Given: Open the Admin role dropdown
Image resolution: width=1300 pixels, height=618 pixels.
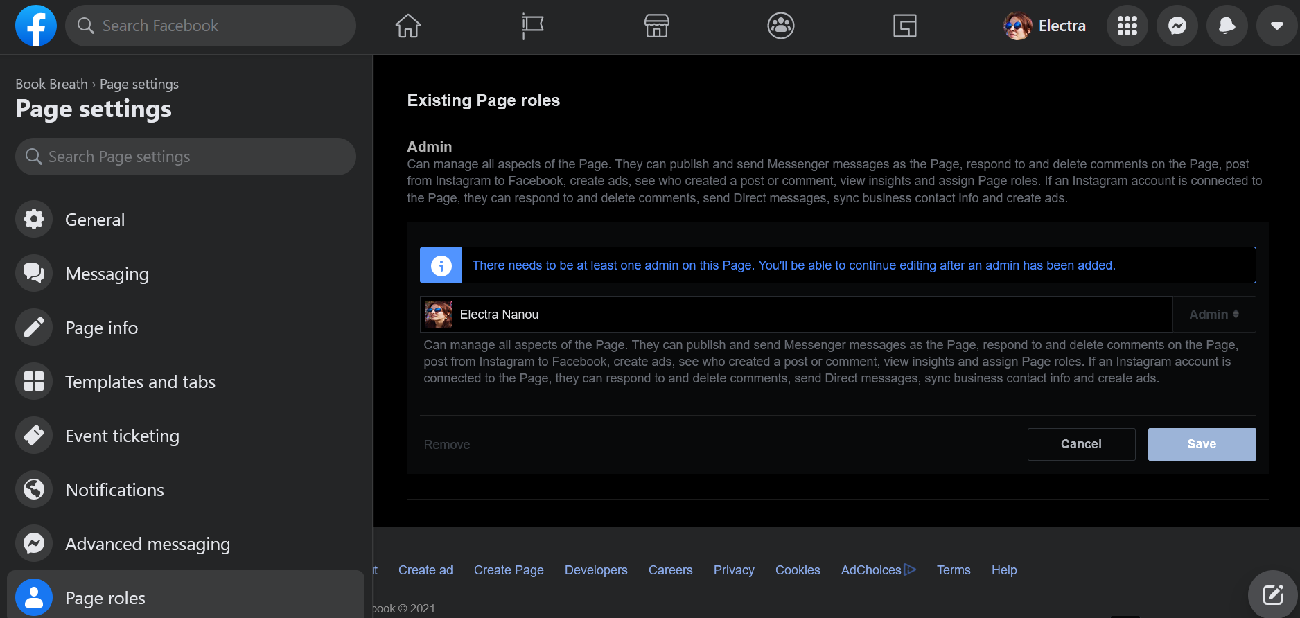Looking at the screenshot, I should coord(1213,315).
